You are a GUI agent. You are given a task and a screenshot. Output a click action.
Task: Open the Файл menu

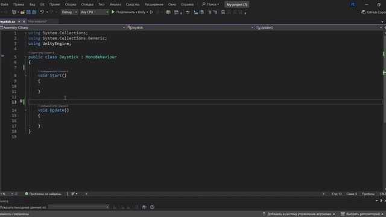[x=4, y=4]
